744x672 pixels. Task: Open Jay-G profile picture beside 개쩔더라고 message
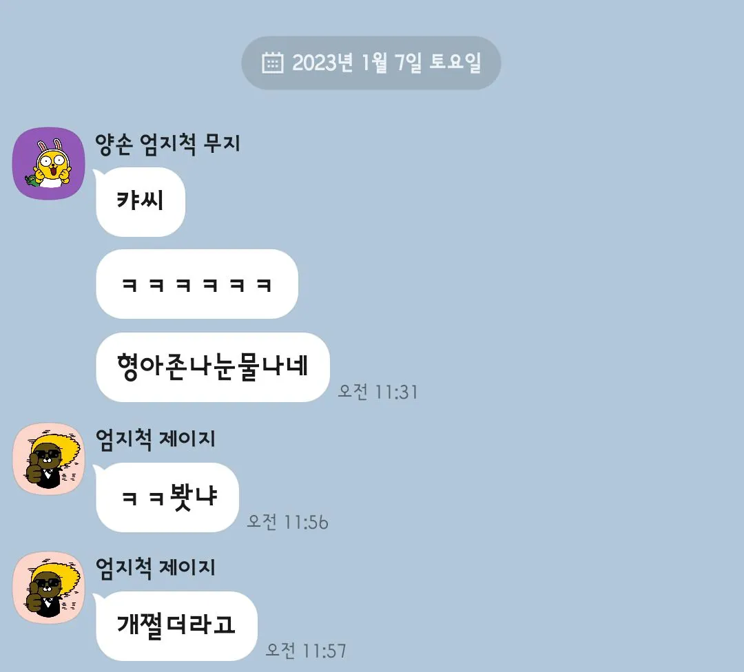48,587
